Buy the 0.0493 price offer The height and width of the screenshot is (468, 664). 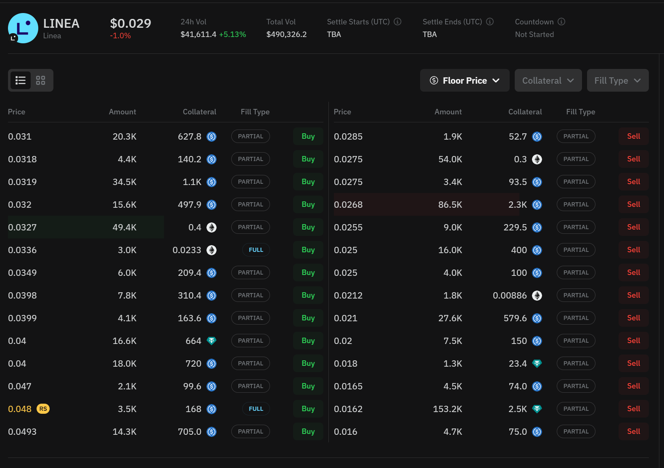[308, 431]
